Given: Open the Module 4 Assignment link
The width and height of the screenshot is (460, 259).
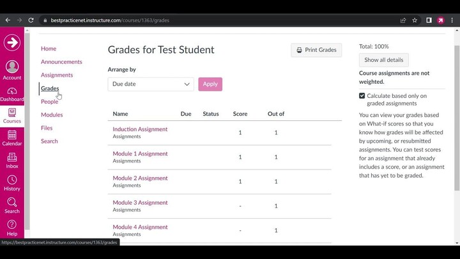Looking at the screenshot, I should pos(140,227).
